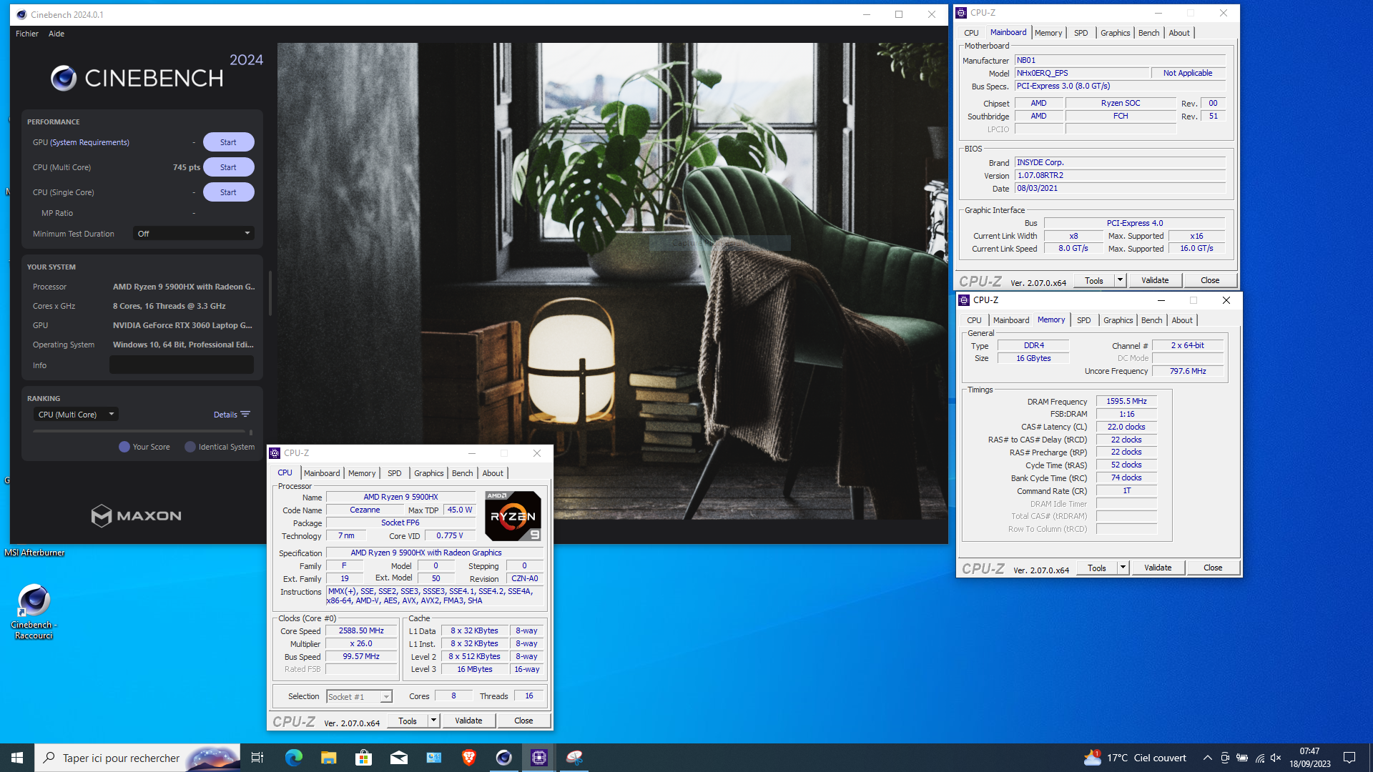
Task: Expand Tools arrow in Mainboard CPU-Z window
Action: [x=1120, y=280]
